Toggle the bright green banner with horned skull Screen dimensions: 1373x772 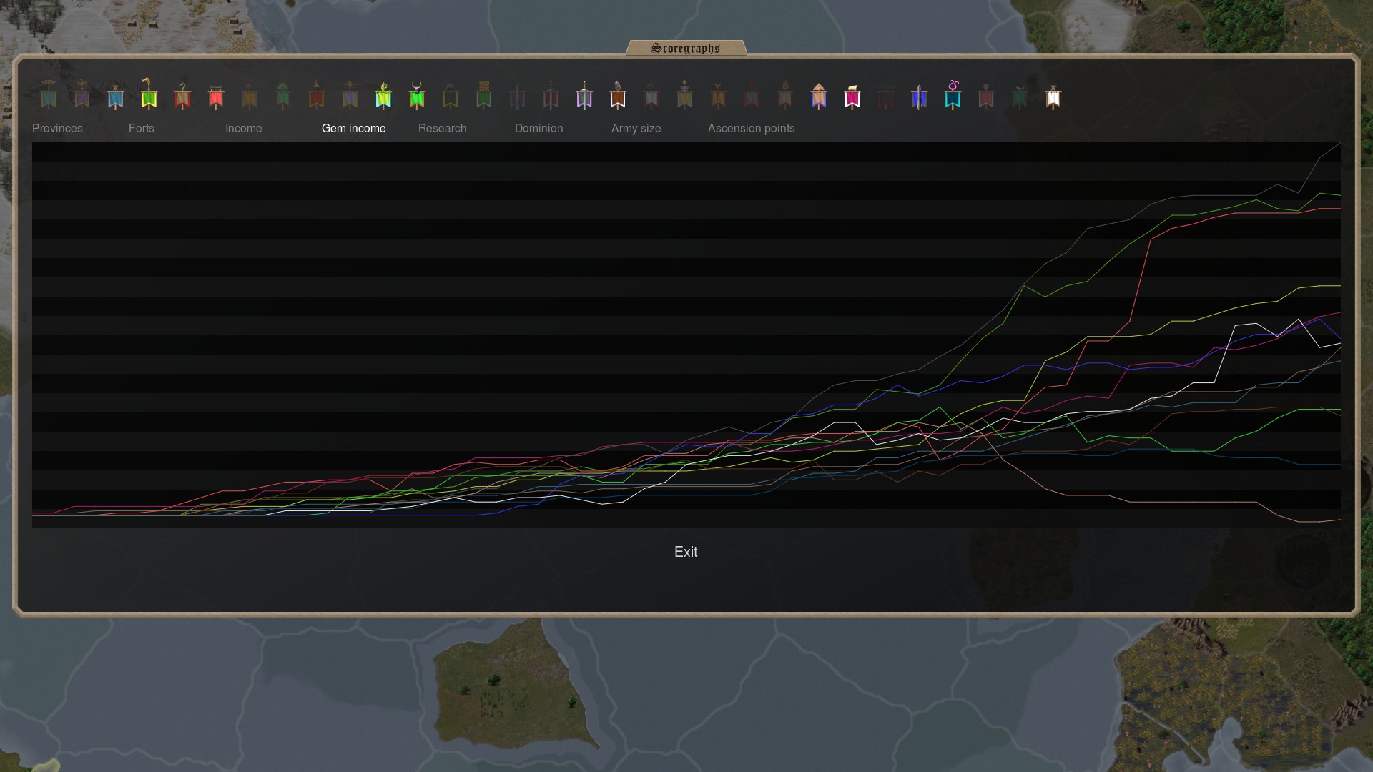point(417,94)
